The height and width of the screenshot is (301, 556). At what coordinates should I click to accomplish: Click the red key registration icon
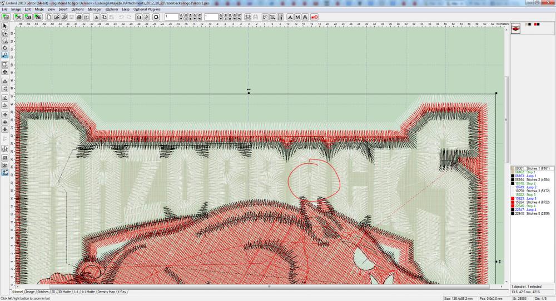click(314, 17)
